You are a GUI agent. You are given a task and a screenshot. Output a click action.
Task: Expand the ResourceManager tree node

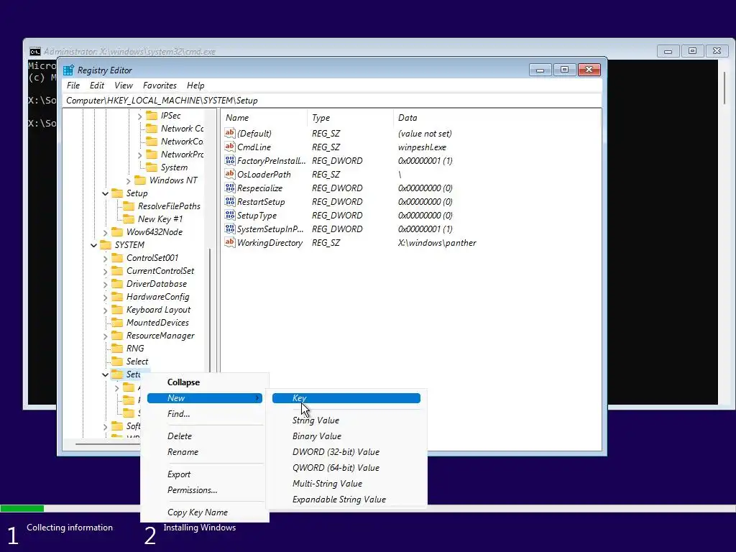[x=105, y=336]
